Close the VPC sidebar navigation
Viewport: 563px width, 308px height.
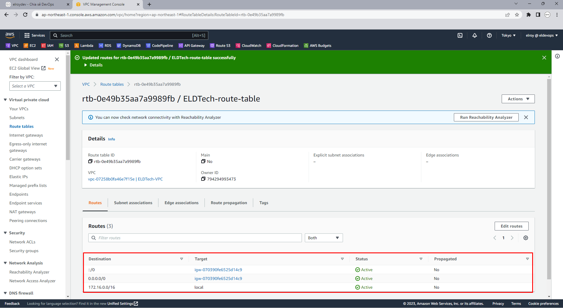57,59
